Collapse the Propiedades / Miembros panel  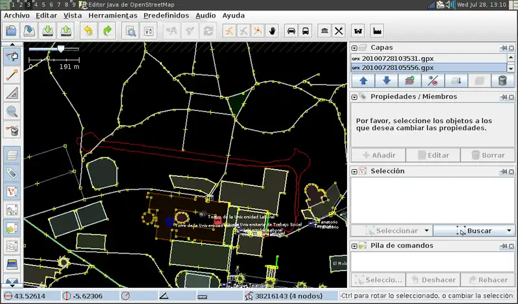[x=354, y=97]
